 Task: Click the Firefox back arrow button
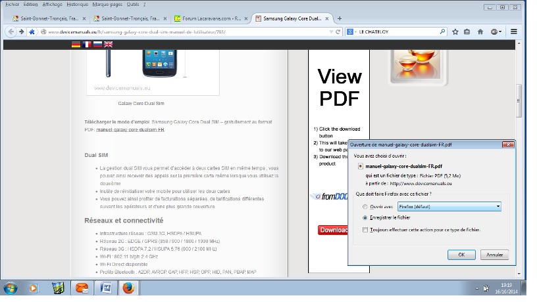click(x=11, y=32)
